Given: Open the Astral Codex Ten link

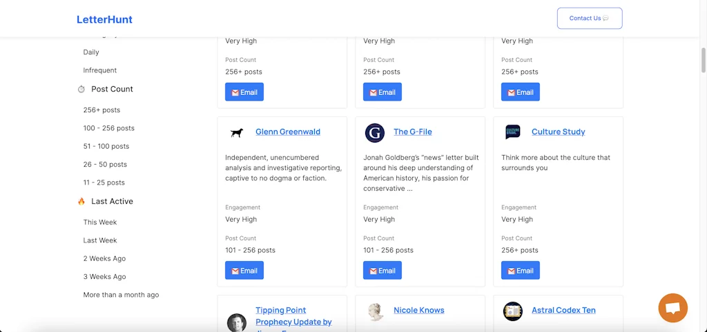Looking at the screenshot, I should point(563,311).
